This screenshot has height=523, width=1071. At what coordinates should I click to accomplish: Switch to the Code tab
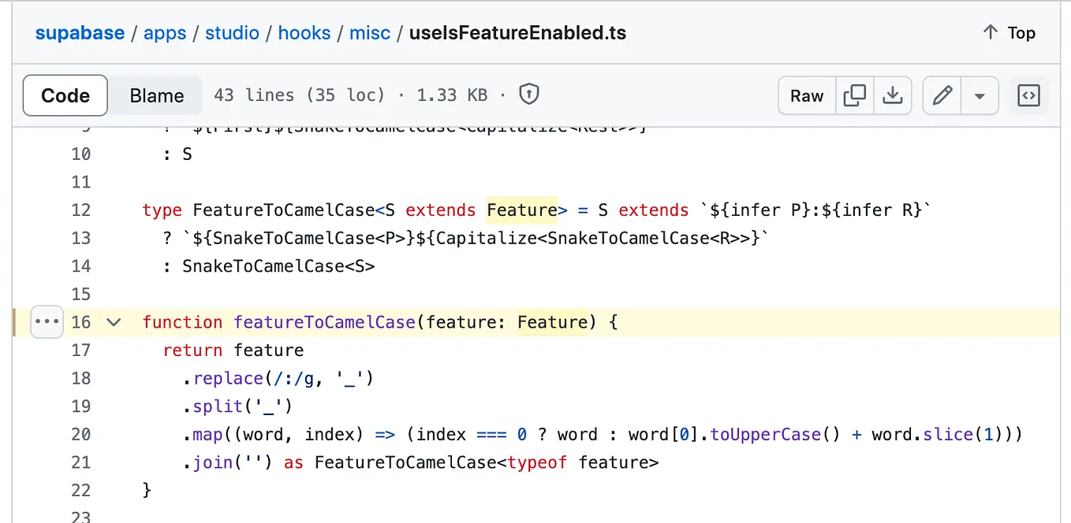[65, 95]
